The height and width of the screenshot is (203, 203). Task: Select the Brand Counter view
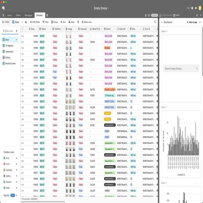coord(10,64)
